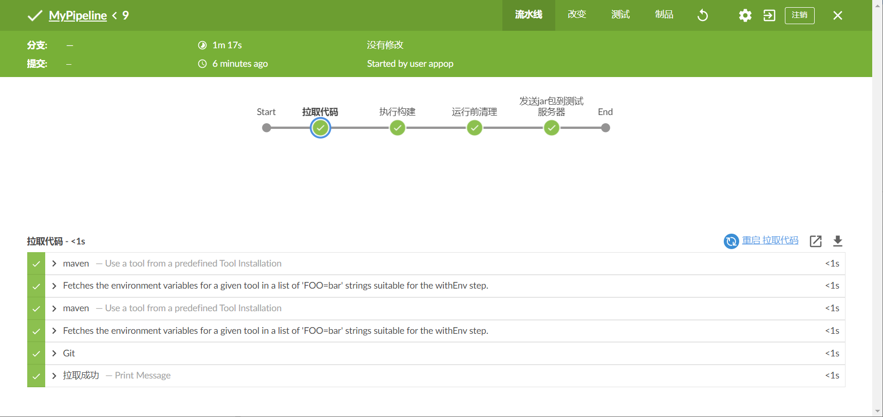This screenshot has width=883, height=417.
Task: Click the rerun pipeline icon in header
Action: coord(702,15)
